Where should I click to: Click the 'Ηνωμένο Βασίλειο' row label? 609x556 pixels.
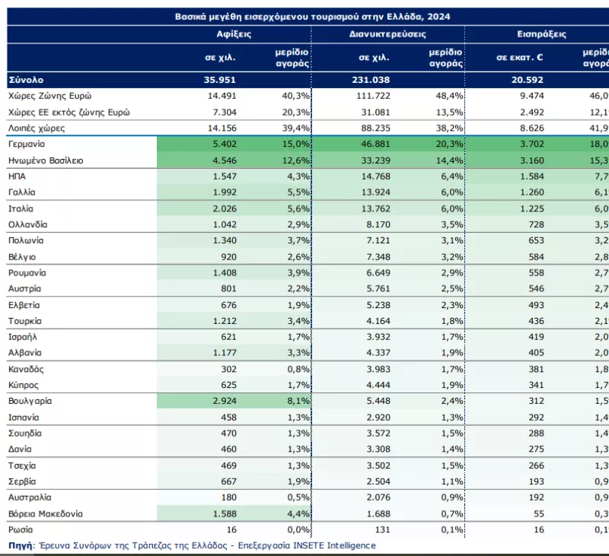(46, 160)
